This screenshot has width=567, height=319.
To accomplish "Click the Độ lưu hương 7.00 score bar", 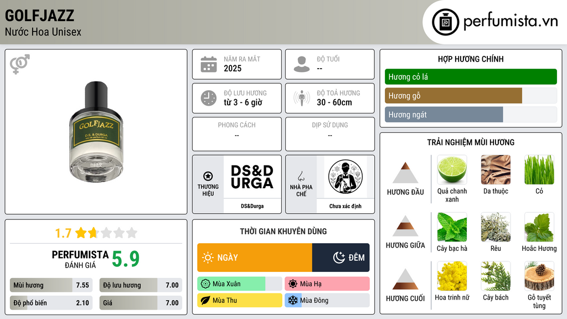I will tap(141, 285).
